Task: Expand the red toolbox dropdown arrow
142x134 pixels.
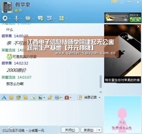Action: tap(71, 98)
